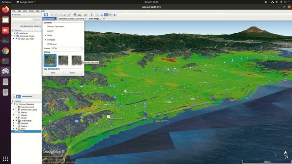This screenshot has width=292, height=164.
Task: Open the File menu
Action: coord(14,11)
